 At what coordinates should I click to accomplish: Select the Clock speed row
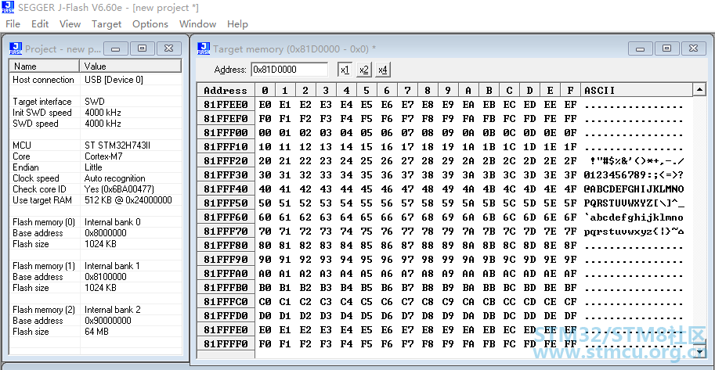pos(95,178)
